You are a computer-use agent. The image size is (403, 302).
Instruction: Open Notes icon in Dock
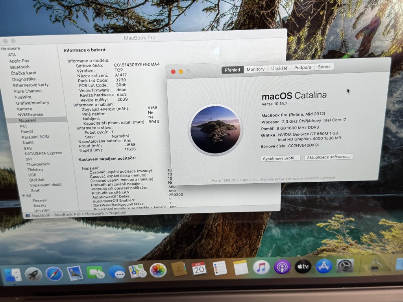click(x=241, y=267)
